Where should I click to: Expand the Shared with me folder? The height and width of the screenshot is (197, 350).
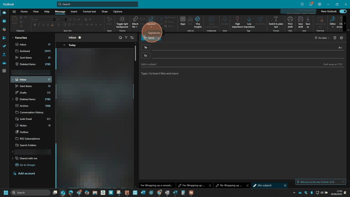point(13,158)
